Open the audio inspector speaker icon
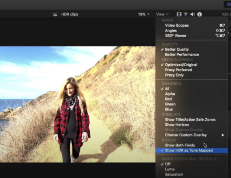The width and height of the screenshot is (231, 178). pyautogui.click(x=192, y=14)
